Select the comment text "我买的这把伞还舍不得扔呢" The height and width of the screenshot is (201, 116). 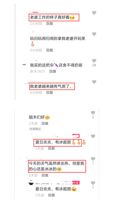tap(56, 65)
